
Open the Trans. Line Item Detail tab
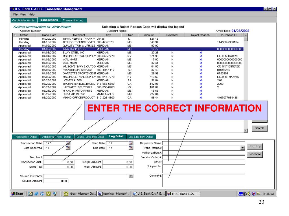(x=91, y=137)
